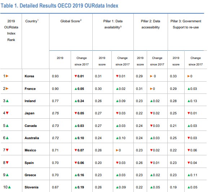Screen dimensions: 212x192
Task: Select the country name Ireland
Action: click(x=30, y=101)
